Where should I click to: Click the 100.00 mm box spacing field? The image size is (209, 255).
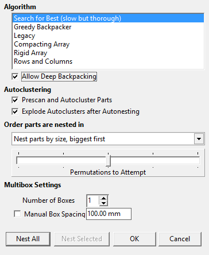pos(109,214)
